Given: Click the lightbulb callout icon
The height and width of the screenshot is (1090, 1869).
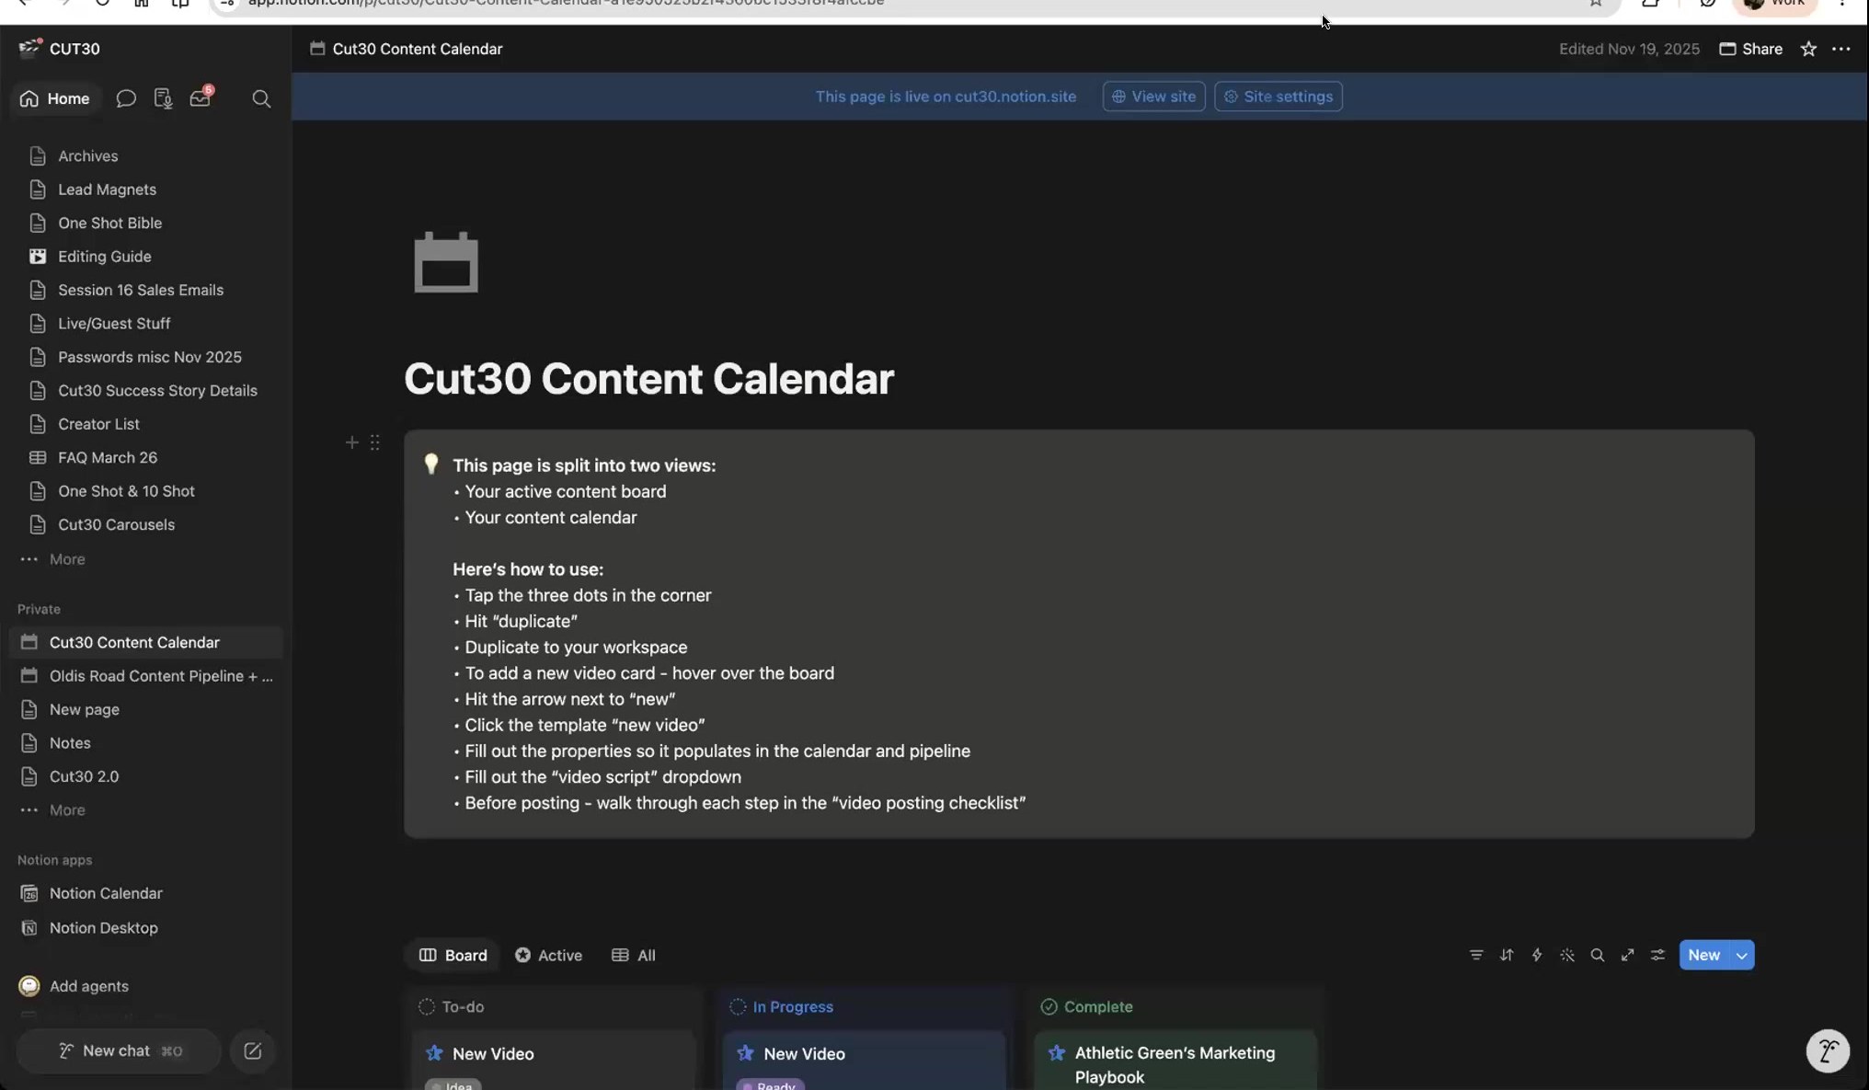Looking at the screenshot, I should click(430, 465).
